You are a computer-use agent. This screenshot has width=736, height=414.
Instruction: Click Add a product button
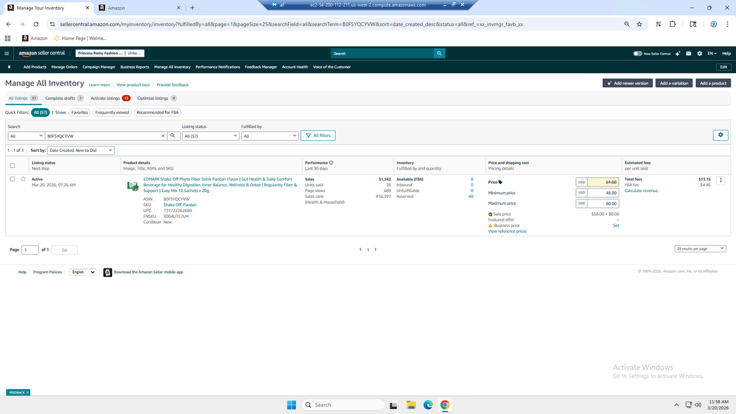pyautogui.click(x=713, y=83)
